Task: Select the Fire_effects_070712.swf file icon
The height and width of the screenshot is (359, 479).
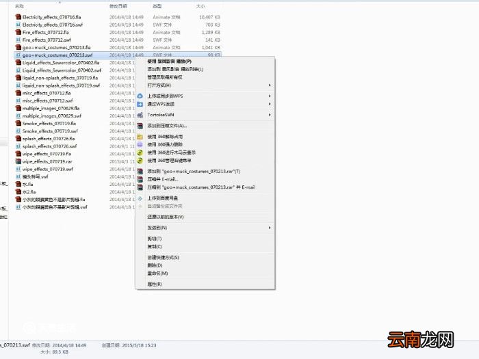Action: click(18, 40)
